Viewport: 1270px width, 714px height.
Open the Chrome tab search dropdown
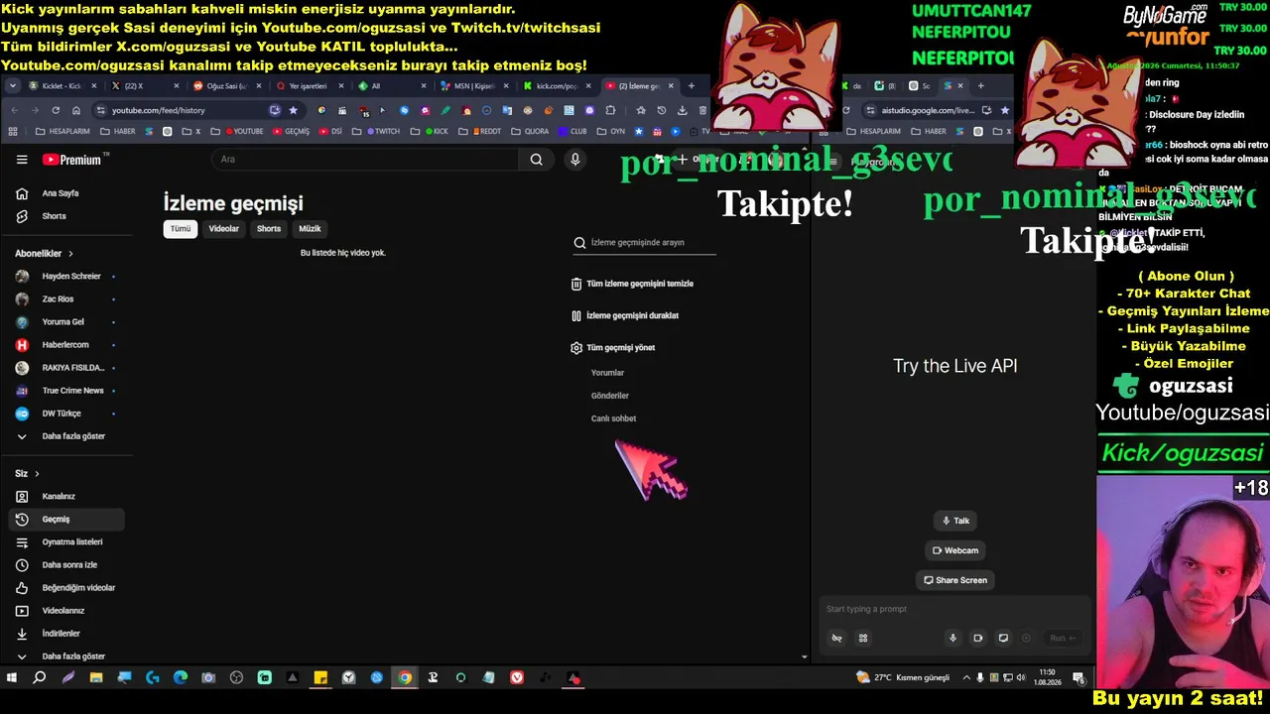pos(13,86)
